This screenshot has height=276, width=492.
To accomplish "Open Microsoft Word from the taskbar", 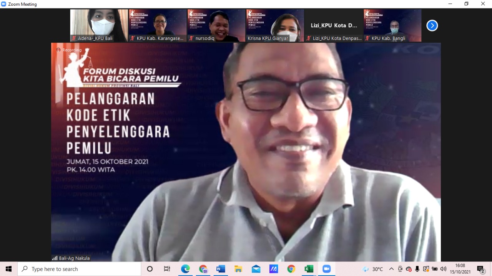I will pyautogui.click(x=221, y=269).
